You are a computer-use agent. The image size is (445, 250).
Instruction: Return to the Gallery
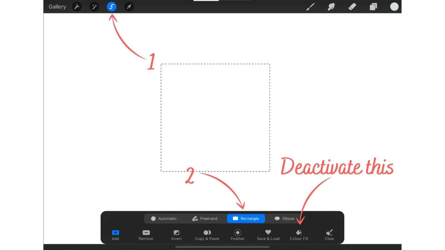(57, 7)
